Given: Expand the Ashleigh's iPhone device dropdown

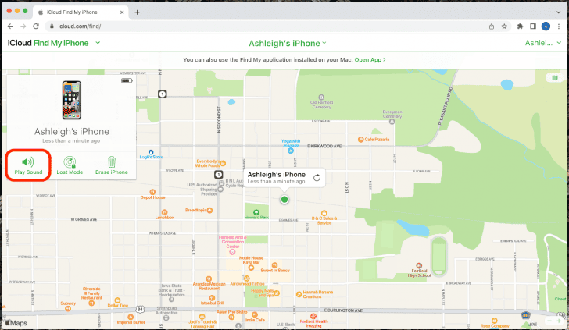Looking at the screenshot, I should [287, 44].
